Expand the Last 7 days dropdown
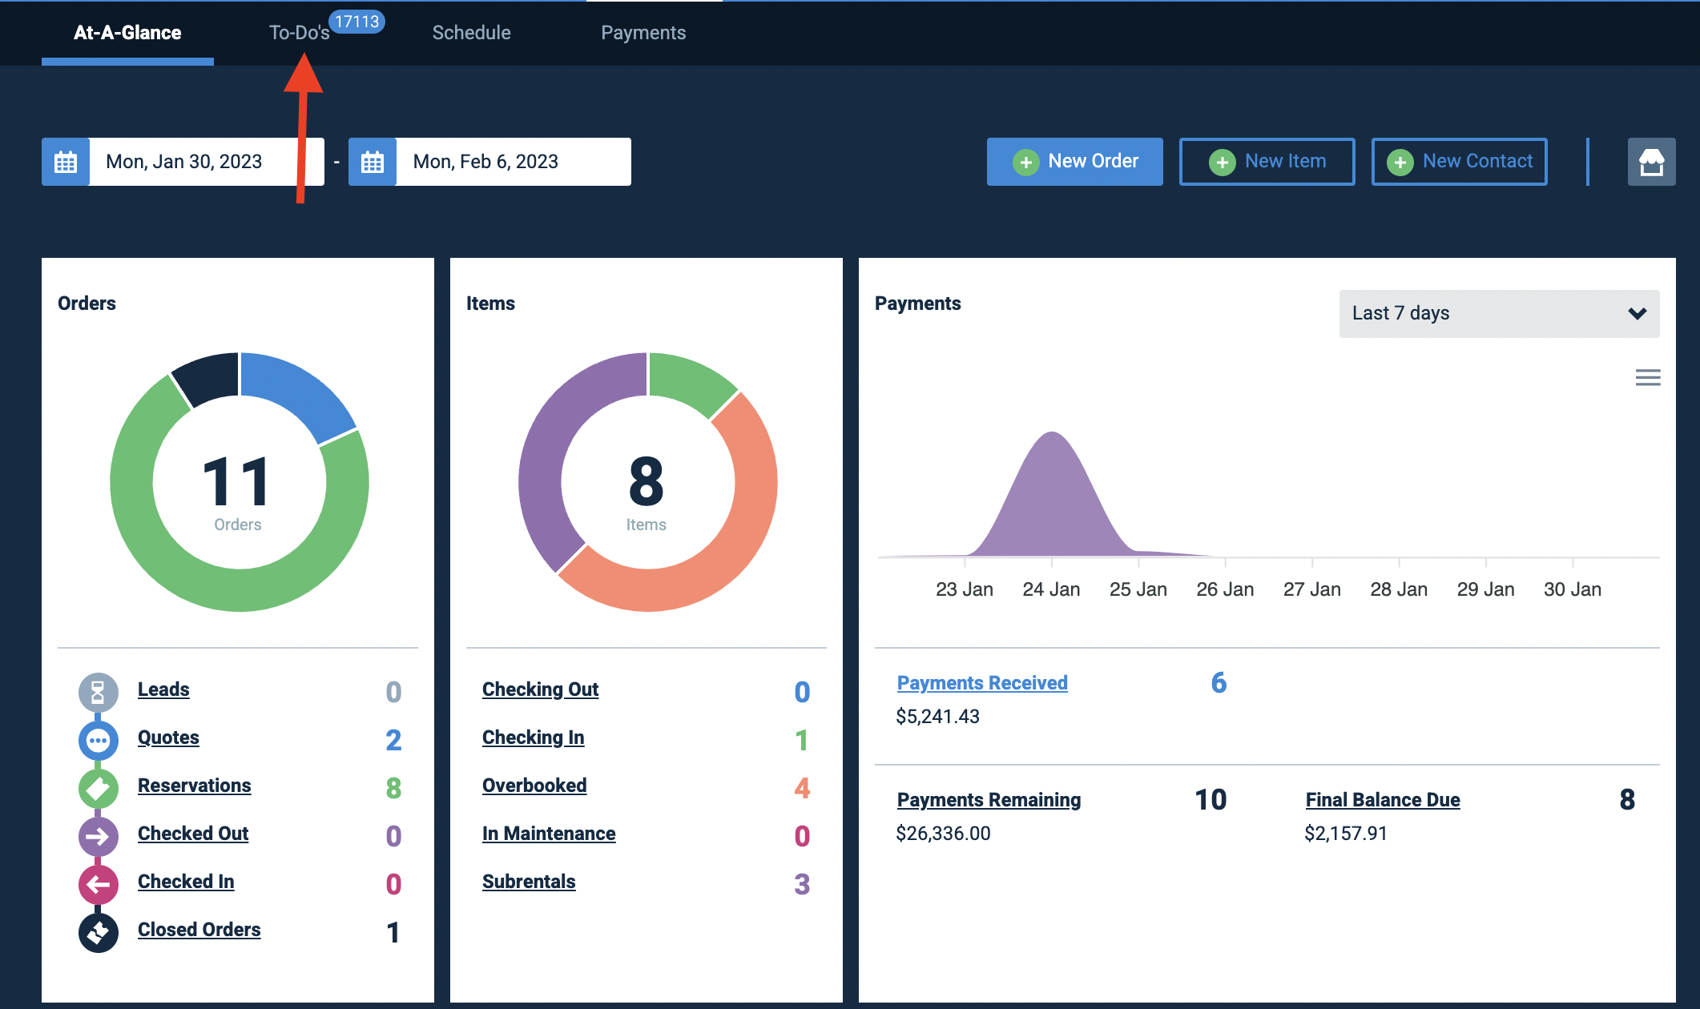The image size is (1700, 1009). coord(1499,313)
